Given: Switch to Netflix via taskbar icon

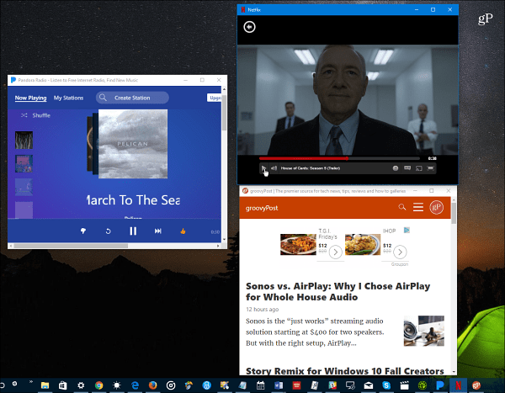Looking at the screenshot, I should coord(458,385).
